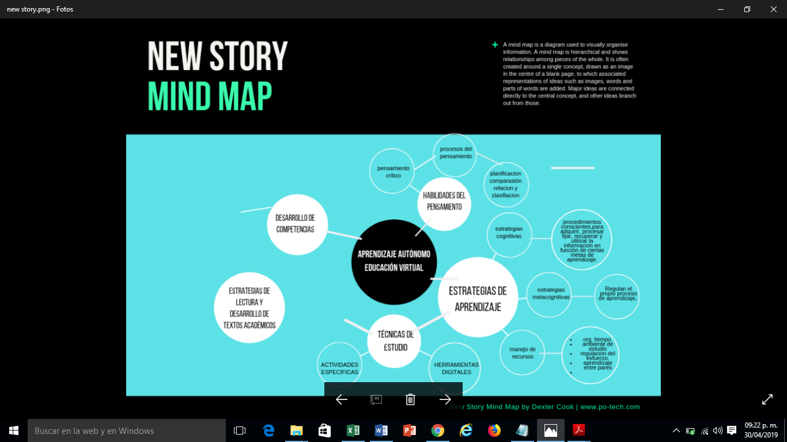This screenshot has height=442, width=787.
Task: Open Word from the taskbar
Action: click(381, 430)
